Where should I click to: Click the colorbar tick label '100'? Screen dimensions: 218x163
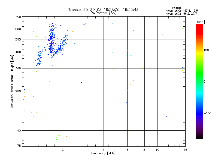(206, 50)
